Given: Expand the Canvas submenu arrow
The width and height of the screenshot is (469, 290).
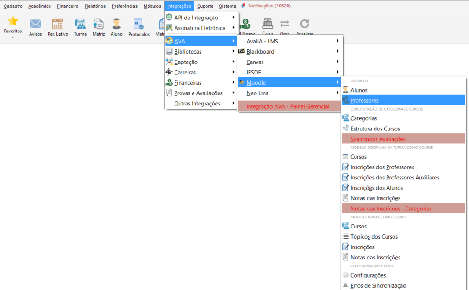Looking at the screenshot, I should (338, 62).
